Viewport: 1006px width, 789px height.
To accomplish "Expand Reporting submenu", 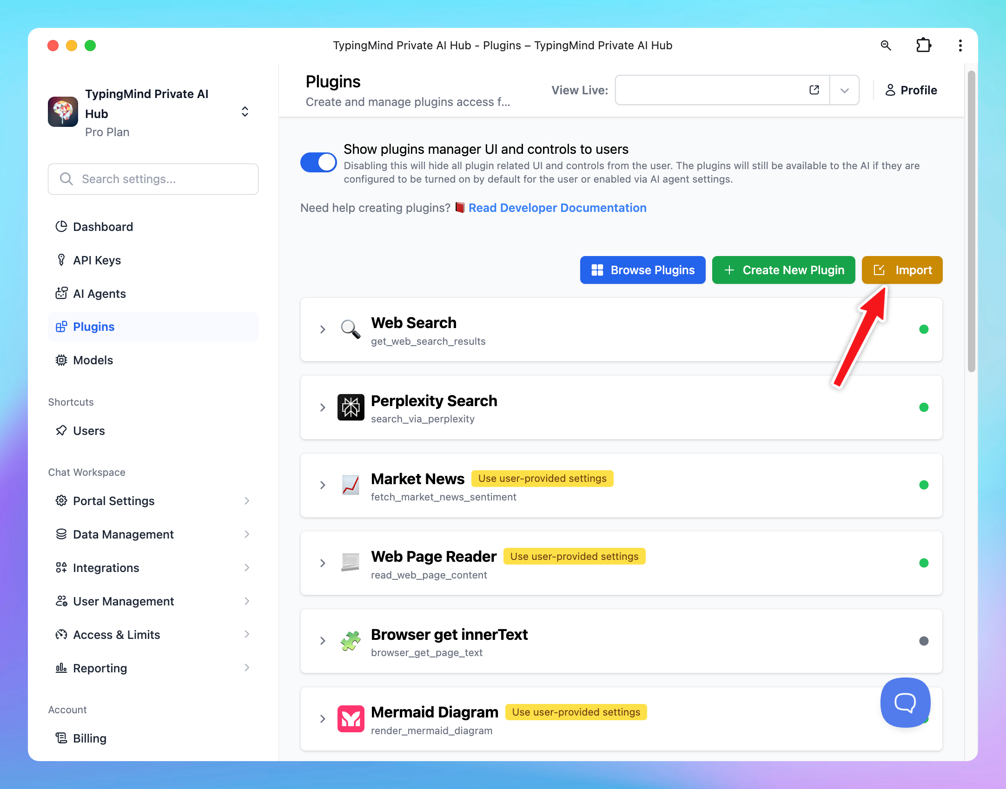I will (247, 668).
